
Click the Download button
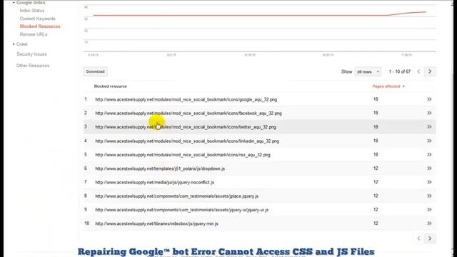tap(95, 71)
